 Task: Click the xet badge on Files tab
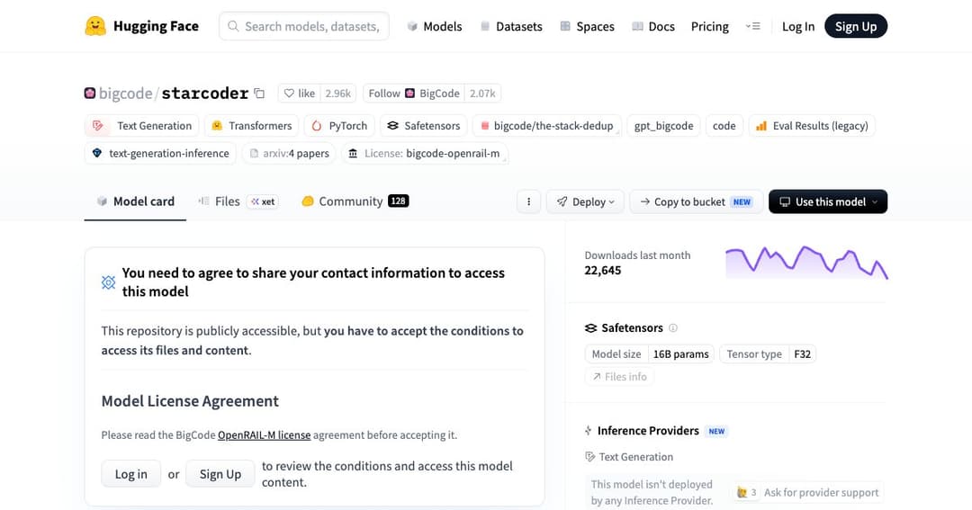[263, 201]
